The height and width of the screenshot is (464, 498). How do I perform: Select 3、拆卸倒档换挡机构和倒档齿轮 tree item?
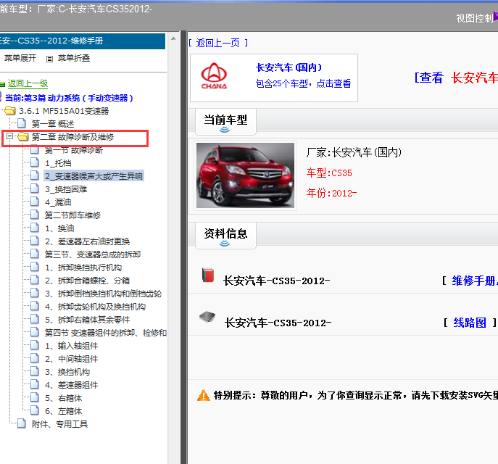[x=103, y=294]
